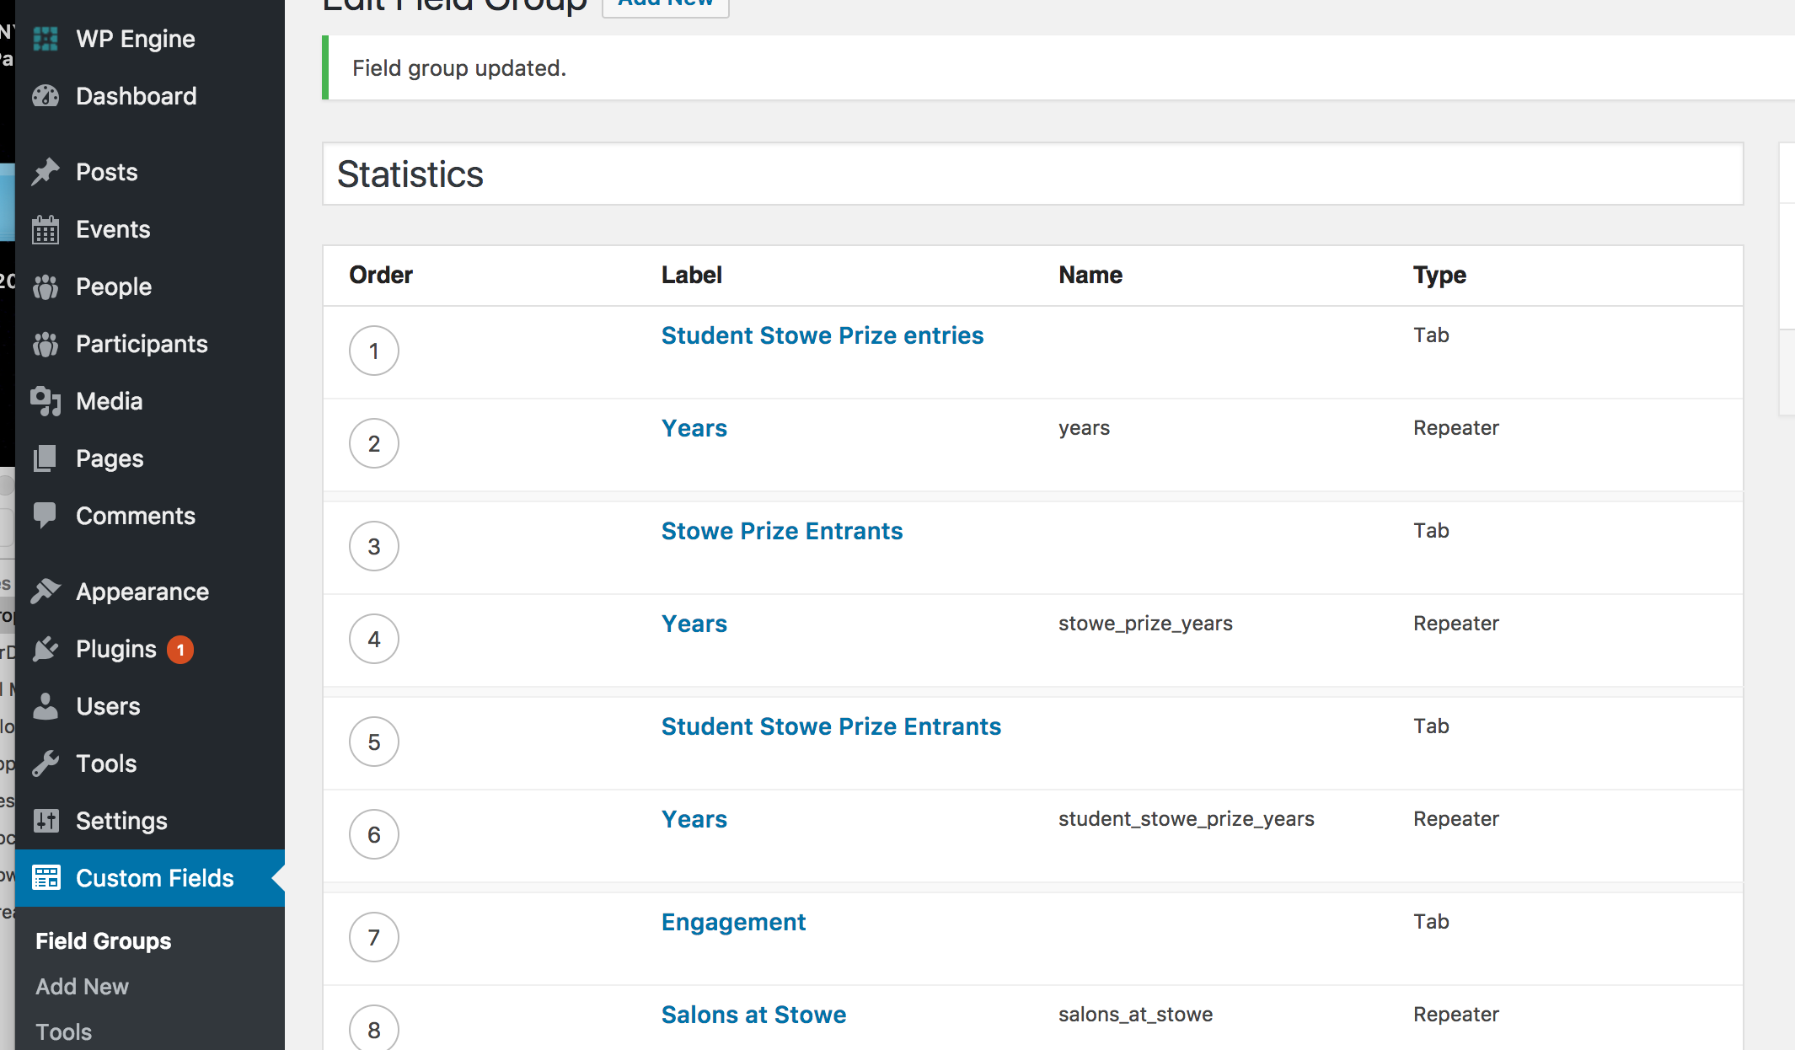The image size is (1795, 1050).
Task: Edit the Salons at Stowe repeater field
Action: [753, 1015]
